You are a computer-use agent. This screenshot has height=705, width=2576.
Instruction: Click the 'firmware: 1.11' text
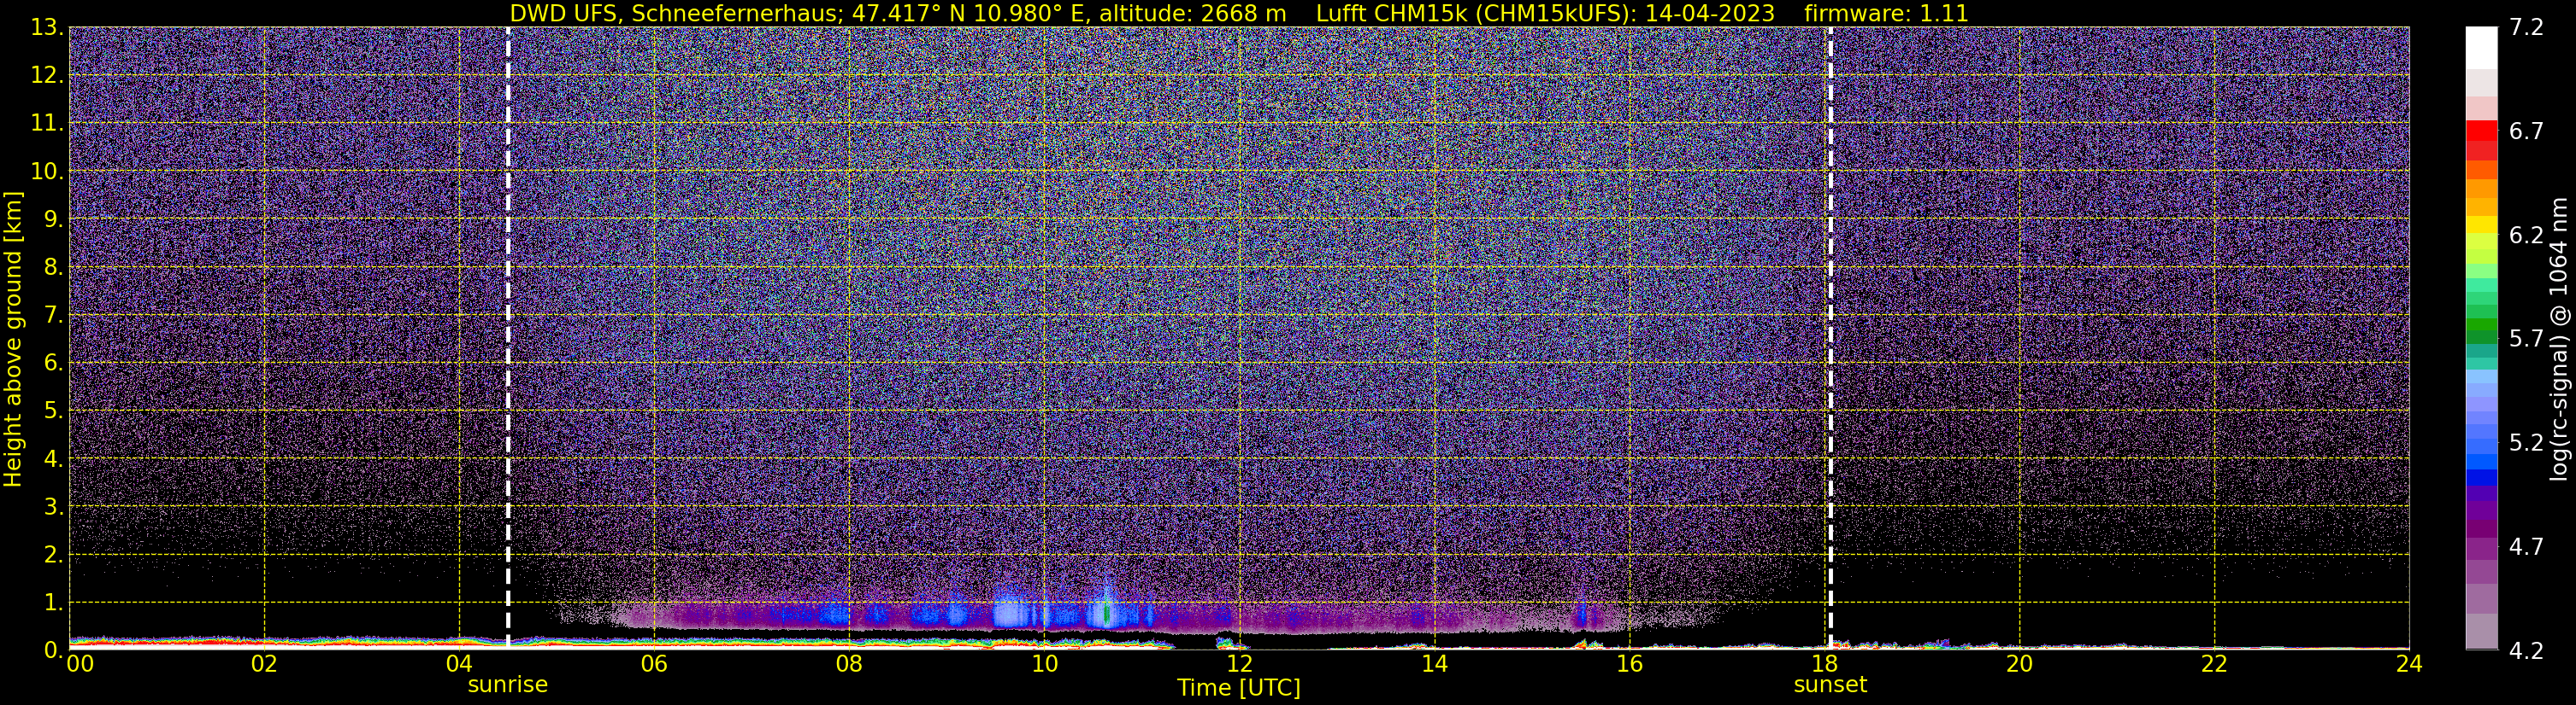click(1886, 13)
